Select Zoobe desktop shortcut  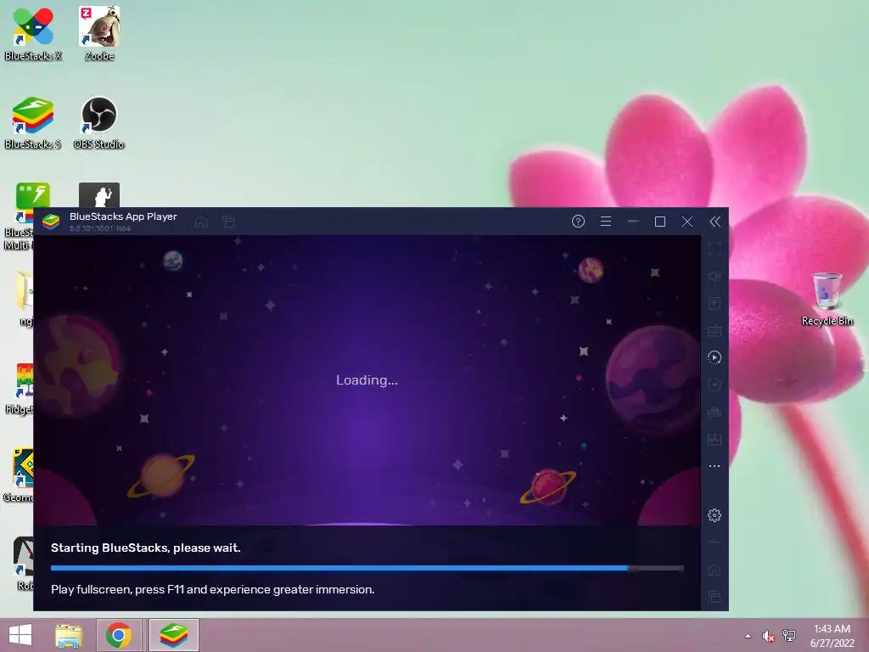pyautogui.click(x=99, y=34)
